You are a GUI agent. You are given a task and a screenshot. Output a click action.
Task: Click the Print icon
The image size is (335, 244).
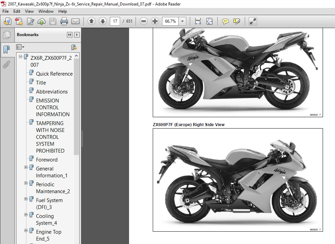[64, 21]
